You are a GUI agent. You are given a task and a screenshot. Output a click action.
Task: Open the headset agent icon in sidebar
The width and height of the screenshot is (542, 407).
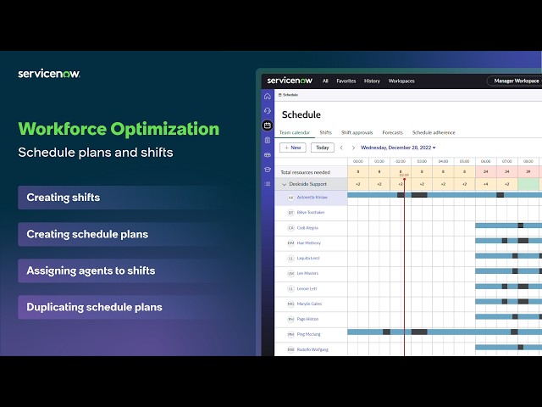click(268, 111)
